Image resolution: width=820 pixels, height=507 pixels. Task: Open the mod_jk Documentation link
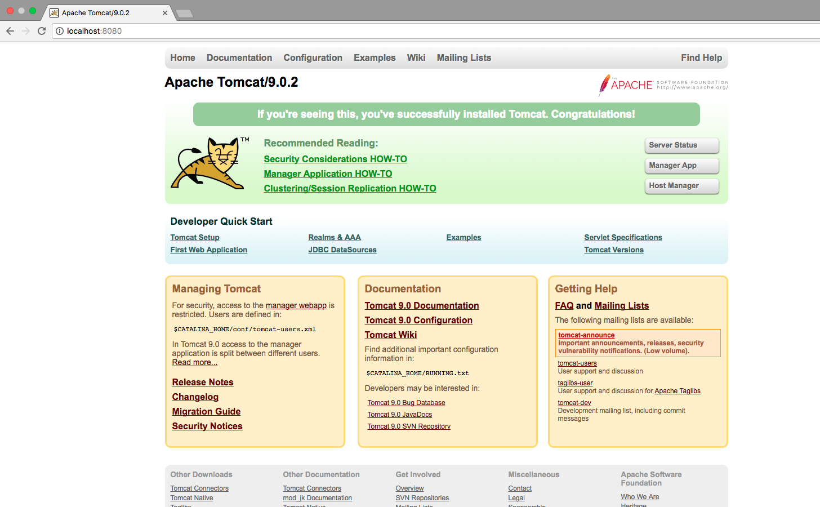[x=318, y=498]
